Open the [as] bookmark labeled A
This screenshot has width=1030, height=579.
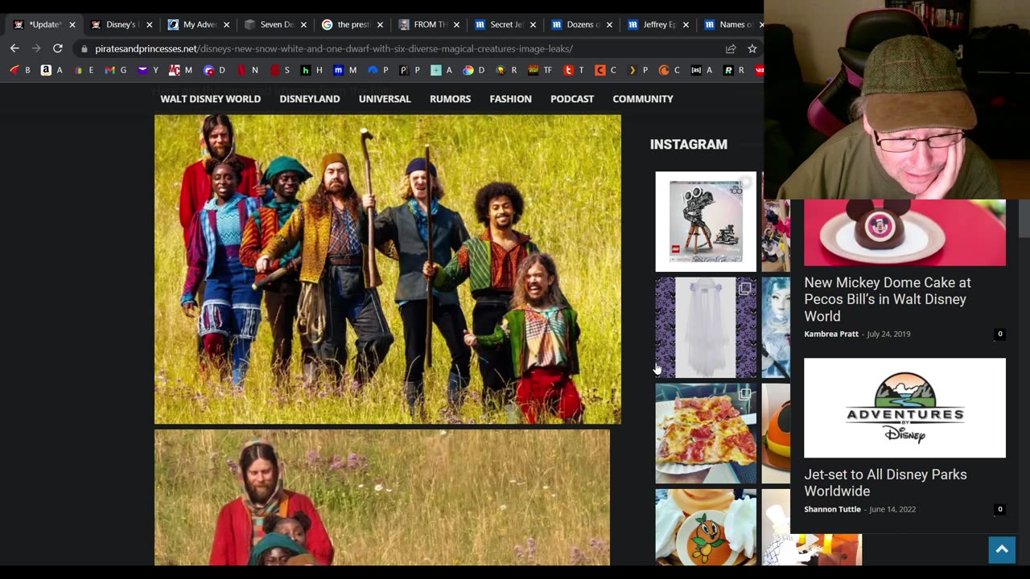pos(702,70)
